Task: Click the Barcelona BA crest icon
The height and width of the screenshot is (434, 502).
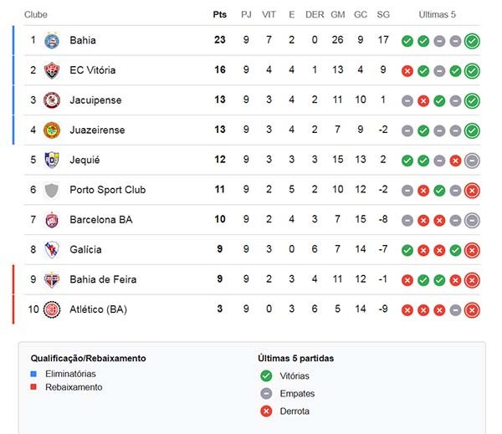Action: 52,220
